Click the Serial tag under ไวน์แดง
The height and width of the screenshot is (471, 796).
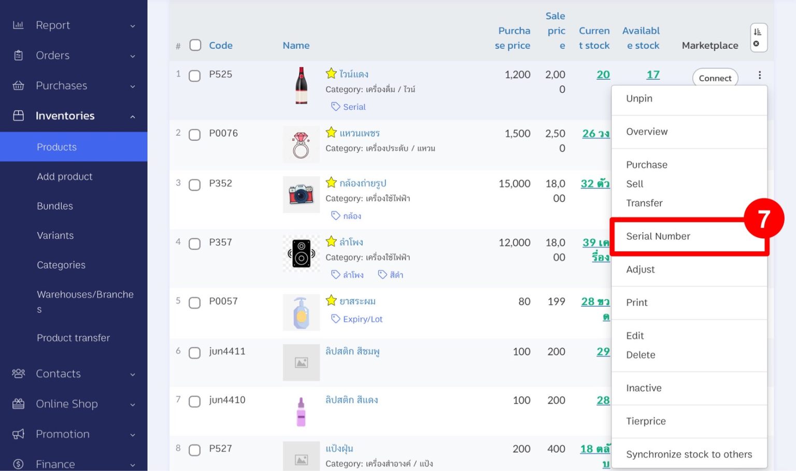[348, 107]
